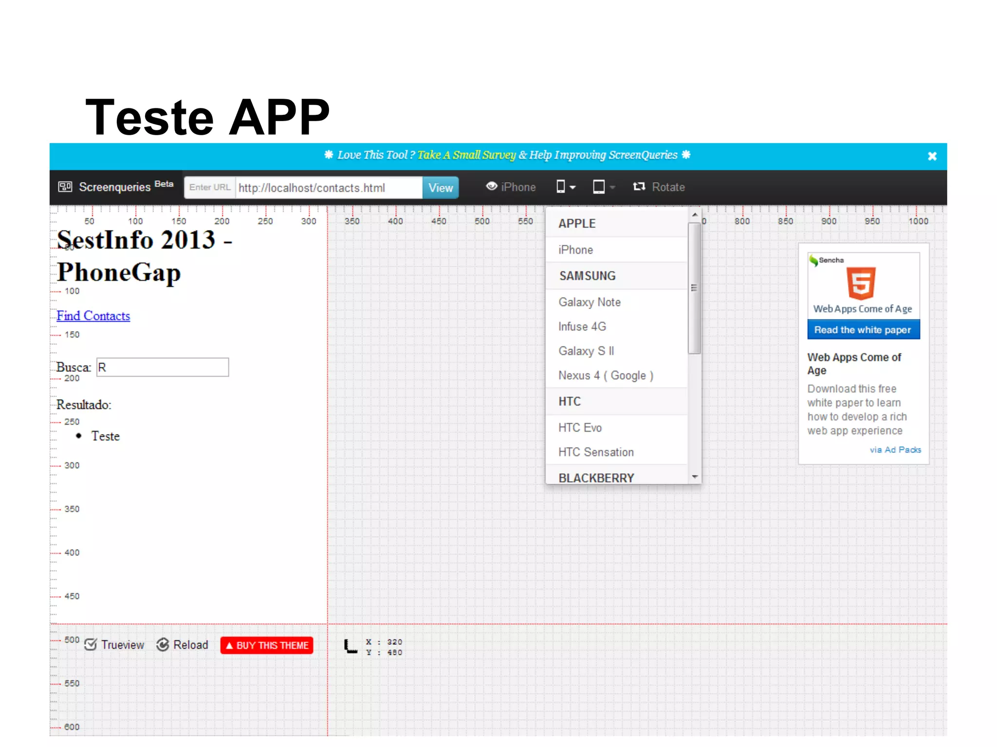
Task: Click the BUY THIS THEME button
Action: 267,645
